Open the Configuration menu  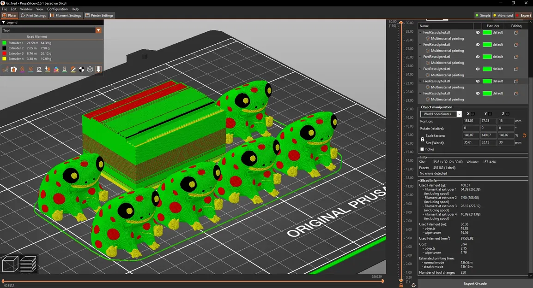pyautogui.click(x=57, y=9)
